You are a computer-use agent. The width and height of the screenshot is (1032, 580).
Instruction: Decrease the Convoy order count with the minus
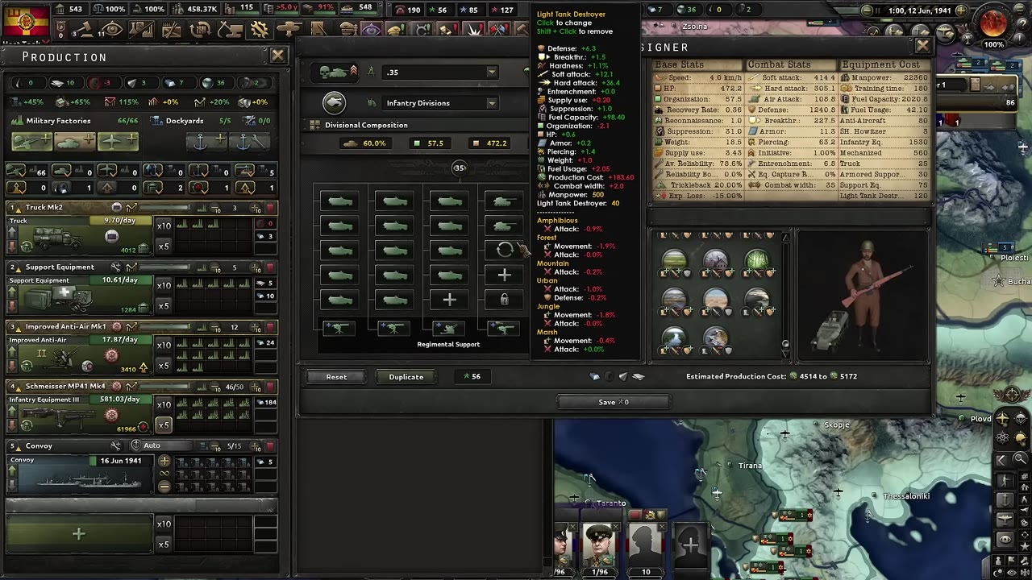pyautogui.click(x=164, y=486)
